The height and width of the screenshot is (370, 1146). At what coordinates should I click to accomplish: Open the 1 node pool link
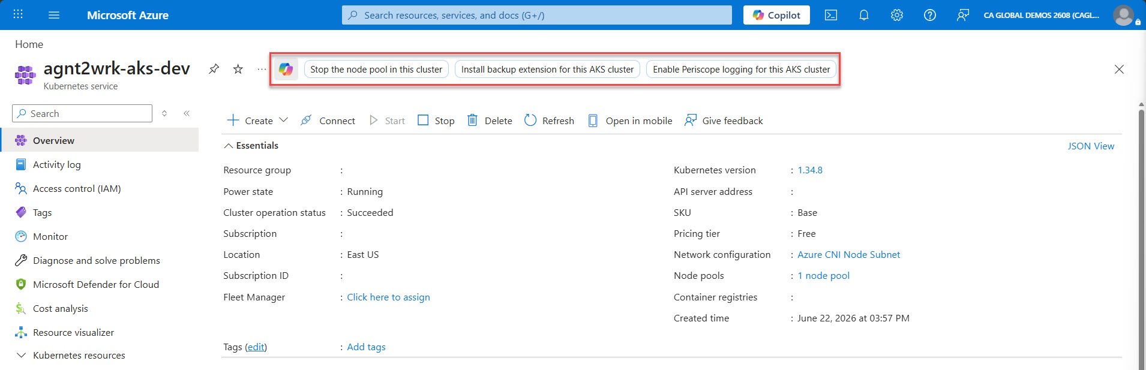(x=823, y=276)
